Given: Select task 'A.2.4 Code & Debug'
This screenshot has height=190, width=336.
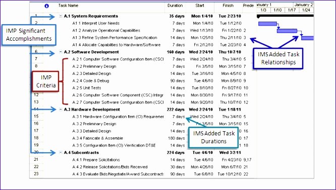Looking at the screenshot, I should tap(91, 81).
